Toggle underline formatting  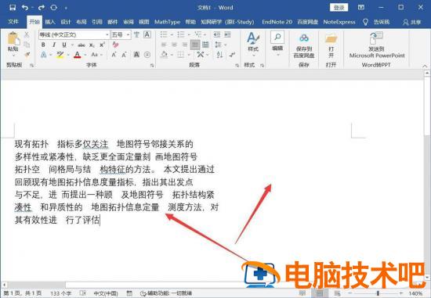pos(64,45)
